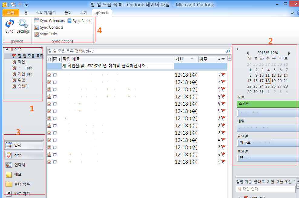
Task: Mark the seventh task row complete
Action: 55,118
